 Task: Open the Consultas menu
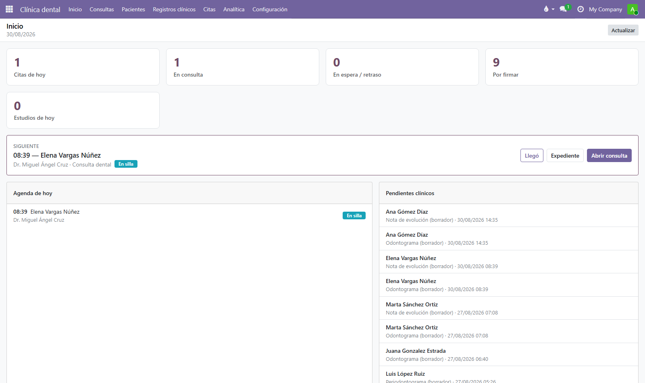point(102,9)
